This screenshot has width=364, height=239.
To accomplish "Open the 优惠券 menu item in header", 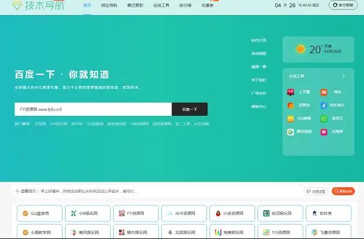I will 208,5.
